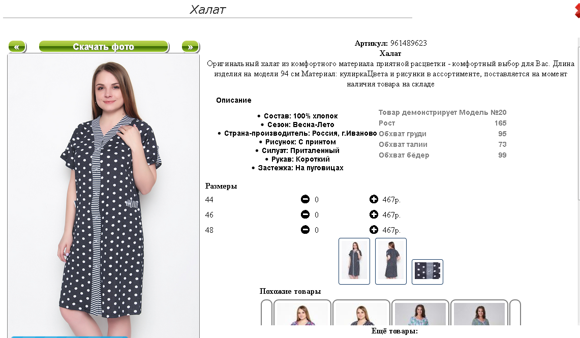Image resolution: width=580 pixels, height=338 pixels.
Task: Select the fabric pattern swatch thumbnail
Action: (x=427, y=272)
